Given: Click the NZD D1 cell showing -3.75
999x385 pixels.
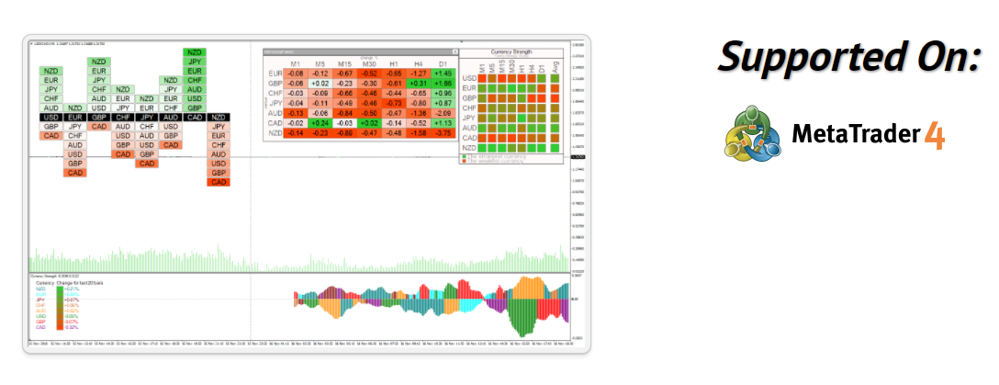Looking at the screenshot, I should [x=443, y=133].
